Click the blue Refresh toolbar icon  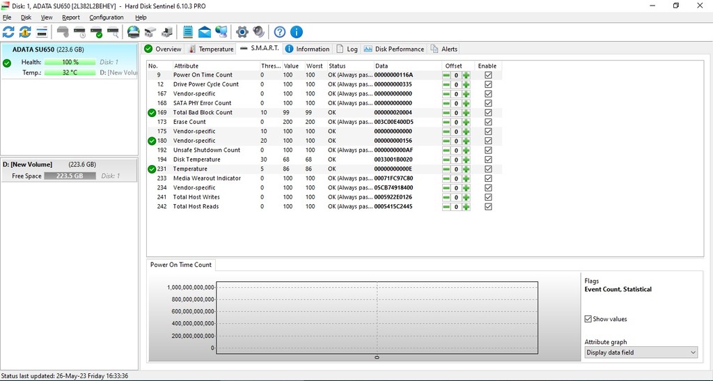pos(8,32)
